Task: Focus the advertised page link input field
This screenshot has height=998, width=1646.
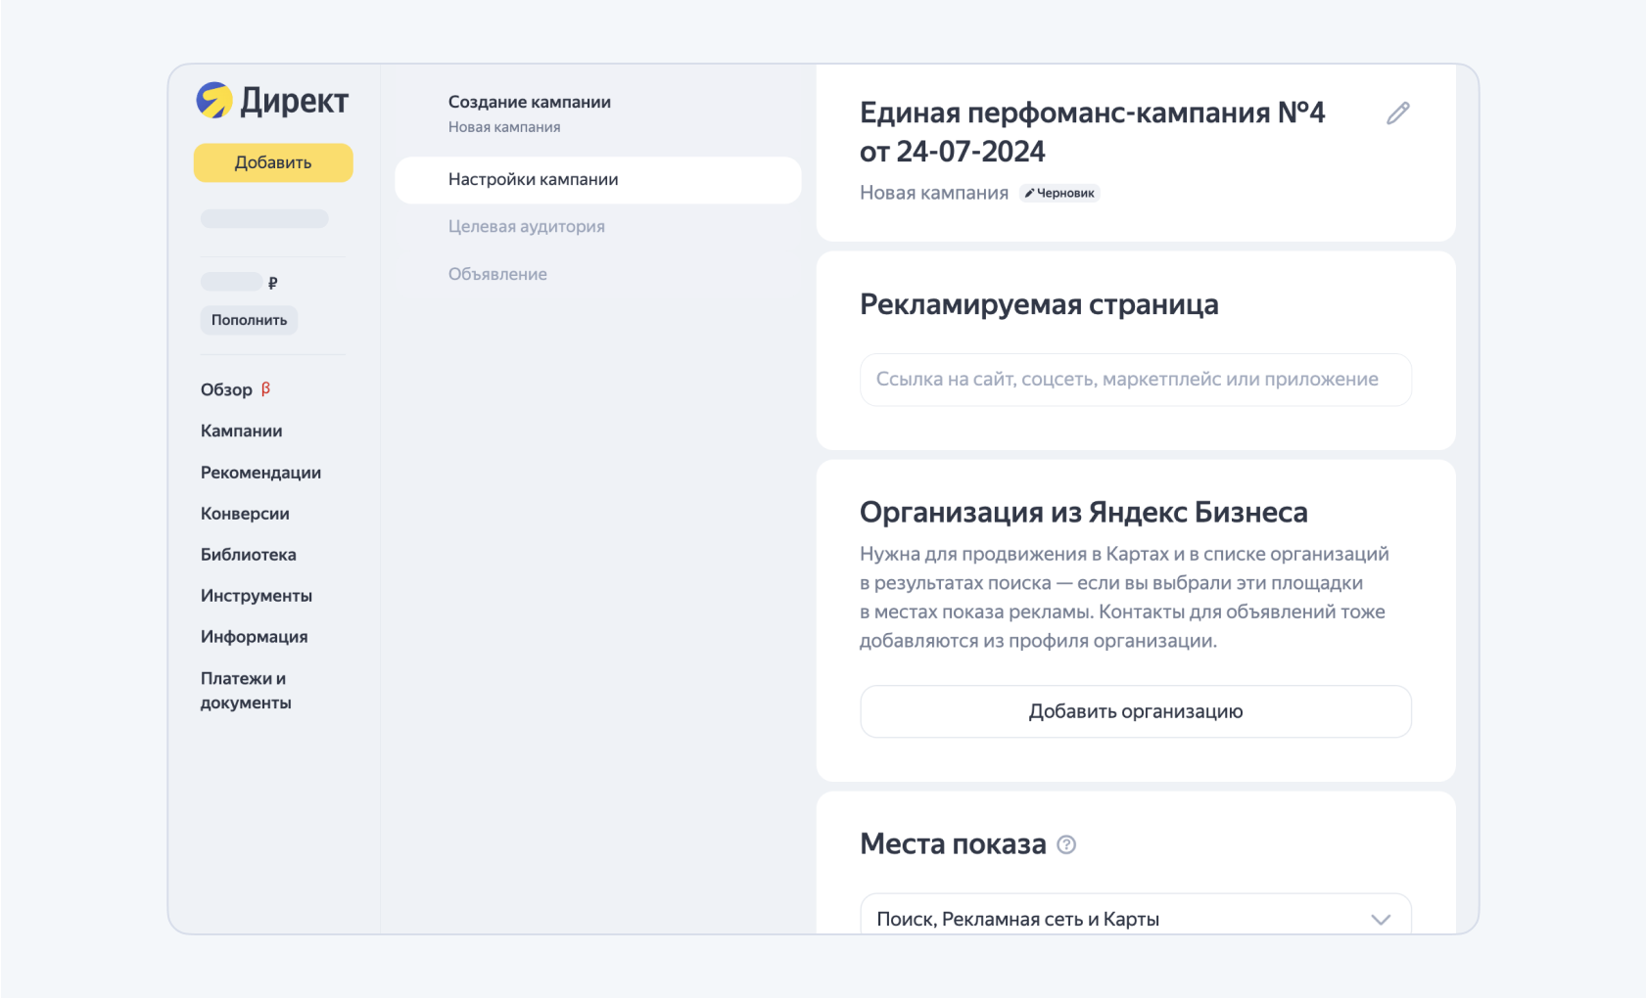Action: point(1136,380)
